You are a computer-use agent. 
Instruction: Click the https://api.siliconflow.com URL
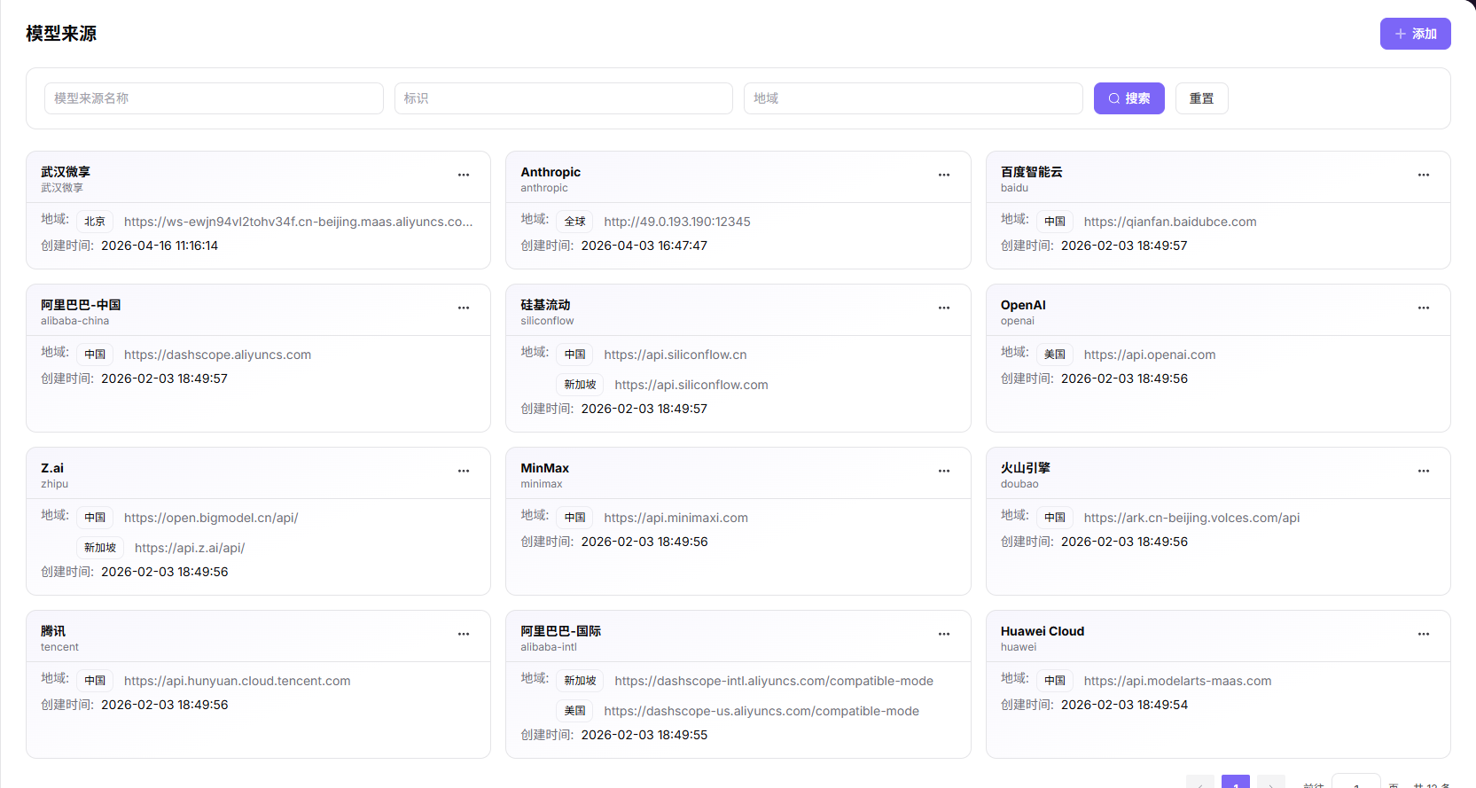[691, 385]
